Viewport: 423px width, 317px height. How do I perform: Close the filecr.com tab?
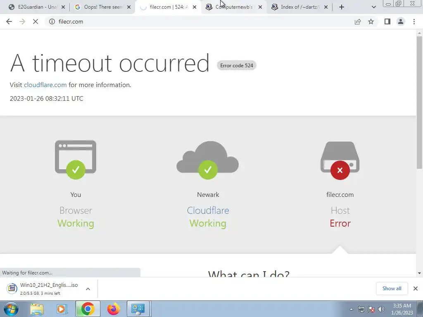[x=195, y=7]
